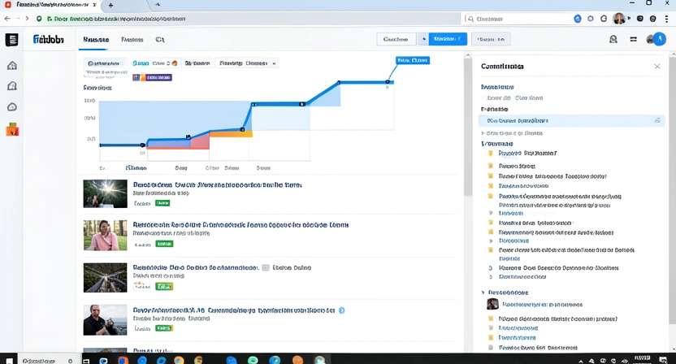Select the first underlined tab in app header

click(x=96, y=40)
